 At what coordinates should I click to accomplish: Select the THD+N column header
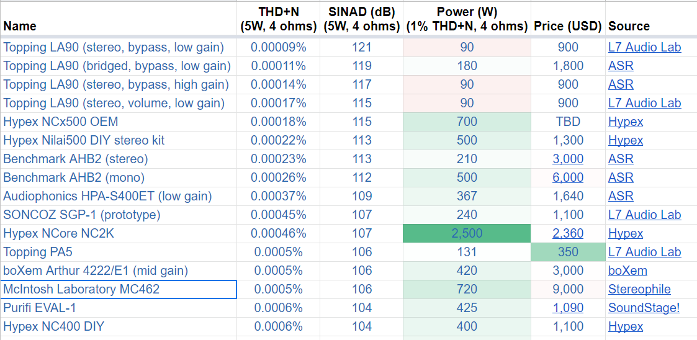click(x=278, y=19)
